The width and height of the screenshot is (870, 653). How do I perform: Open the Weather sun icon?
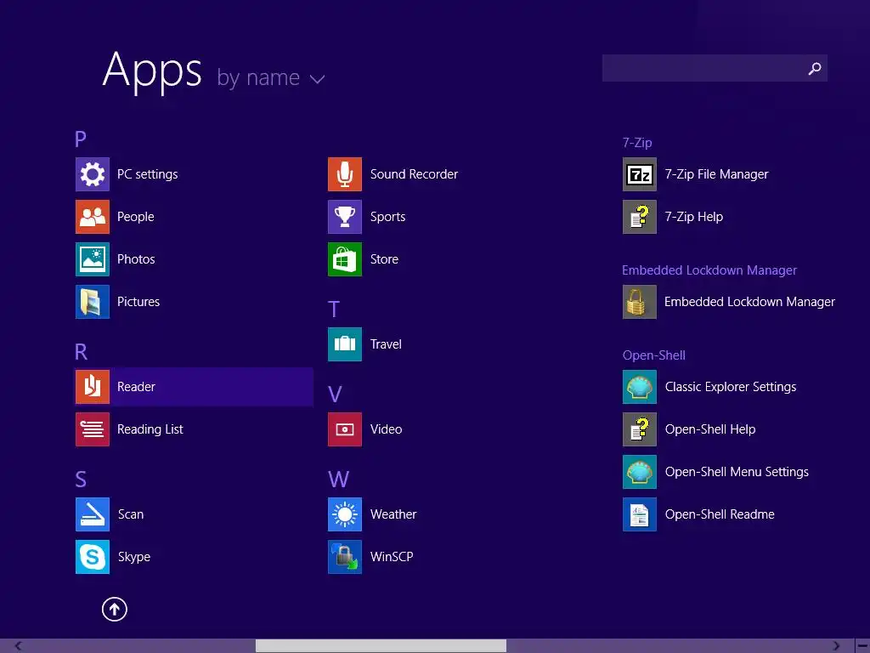pos(345,514)
